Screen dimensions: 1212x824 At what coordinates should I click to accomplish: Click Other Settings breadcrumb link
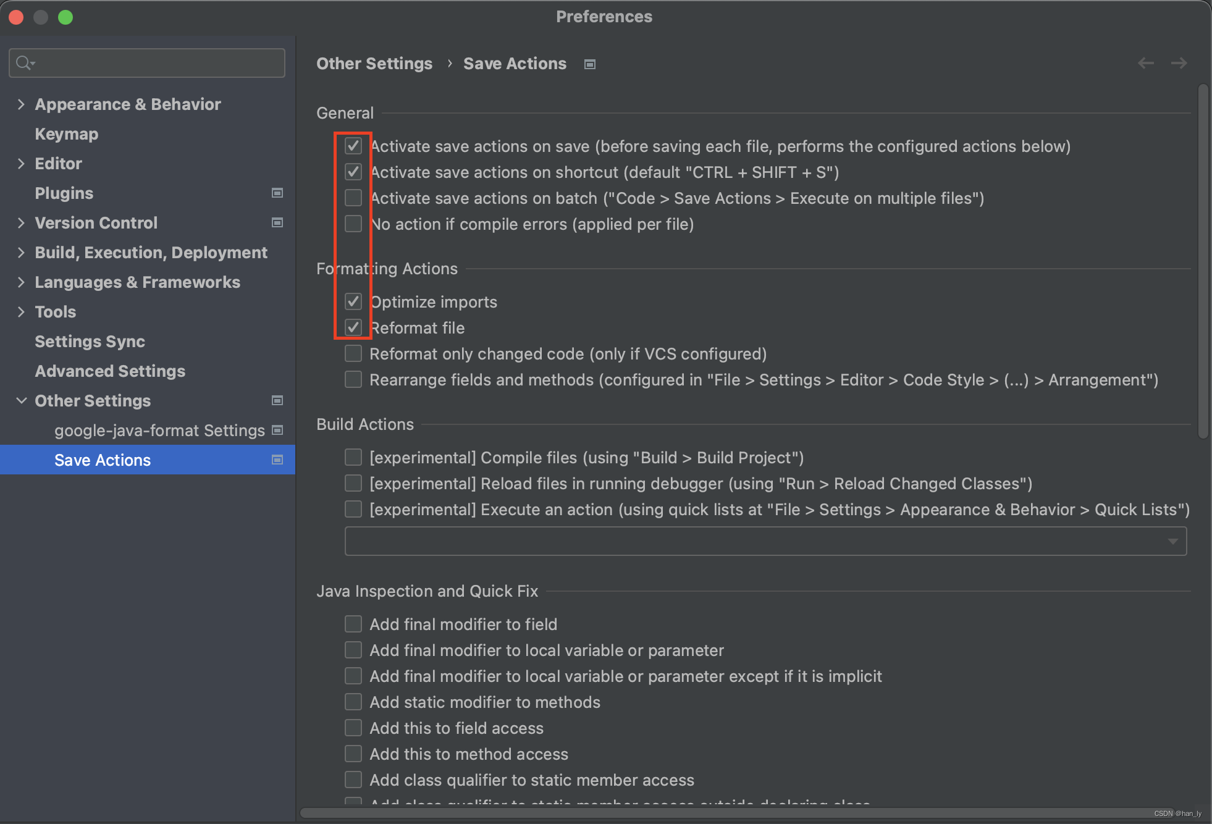coord(374,64)
